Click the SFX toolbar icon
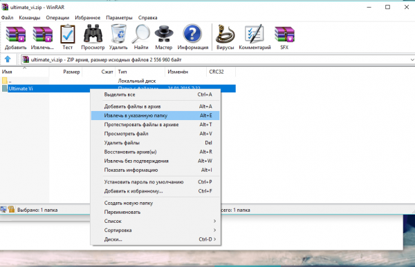Viewport: 415px width, 267px height. click(284, 37)
